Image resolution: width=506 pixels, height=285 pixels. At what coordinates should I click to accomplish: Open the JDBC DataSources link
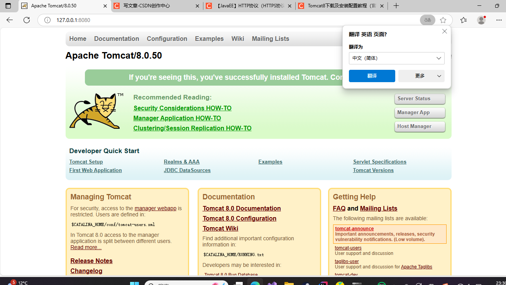(x=187, y=170)
